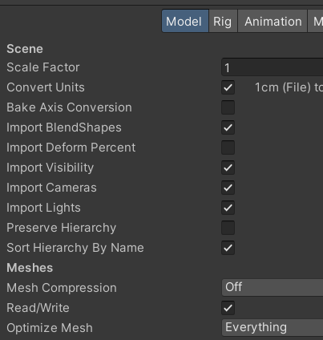Viewport: 323px width, 340px height.
Task: Uncheck Import Cameras
Action: 228,188
